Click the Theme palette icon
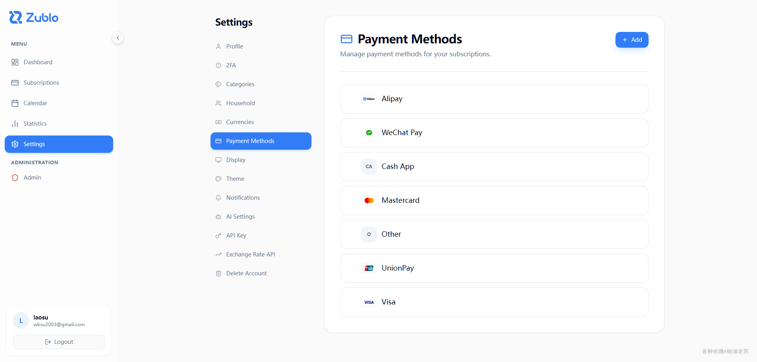The width and height of the screenshot is (757, 362). (x=218, y=179)
